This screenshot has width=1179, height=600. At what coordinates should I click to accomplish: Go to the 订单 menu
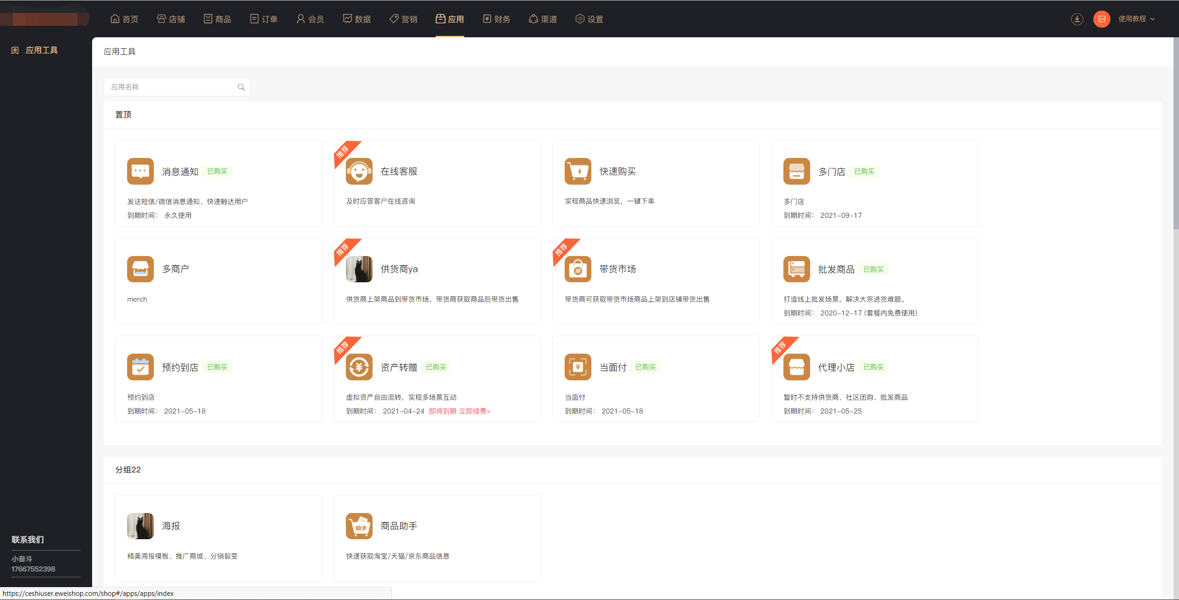[264, 19]
